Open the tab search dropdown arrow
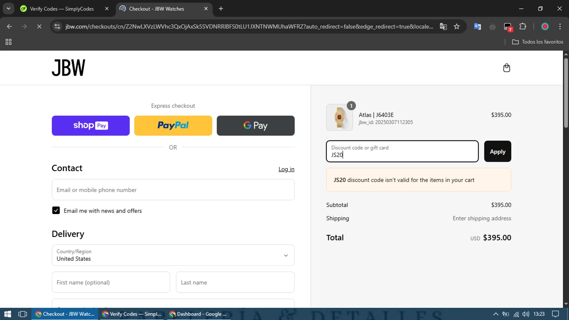The width and height of the screenshot is (569, 320). [x=8, y=8]
